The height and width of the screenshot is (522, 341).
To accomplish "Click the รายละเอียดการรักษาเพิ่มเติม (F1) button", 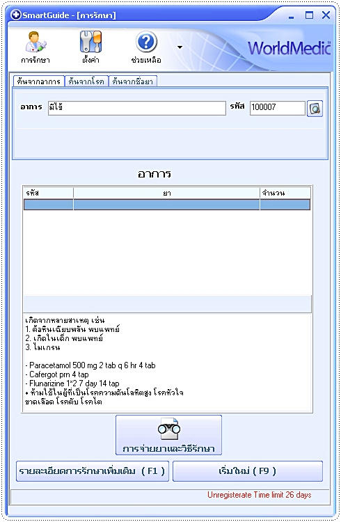I will point(93,471).
